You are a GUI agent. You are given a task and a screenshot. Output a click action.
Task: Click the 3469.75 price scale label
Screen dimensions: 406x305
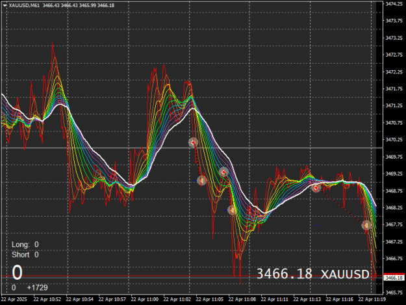click(x=394, y=157)
